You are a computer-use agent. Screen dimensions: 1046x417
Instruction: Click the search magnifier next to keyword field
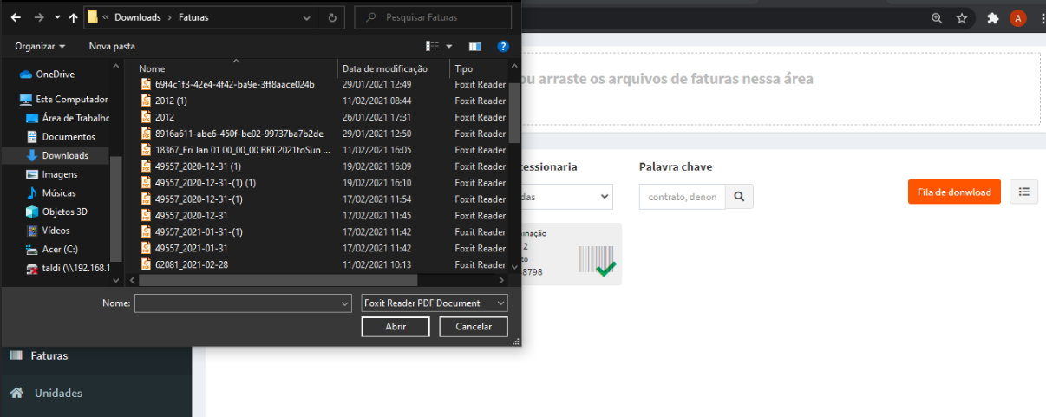pyautogui.click(x=739, y=197)
